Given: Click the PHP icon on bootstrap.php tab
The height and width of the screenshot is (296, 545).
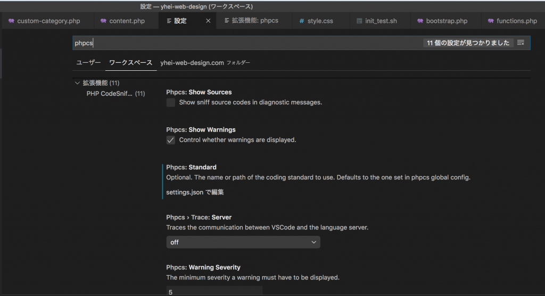Looking at the screenshot, I should coord(420,21).
